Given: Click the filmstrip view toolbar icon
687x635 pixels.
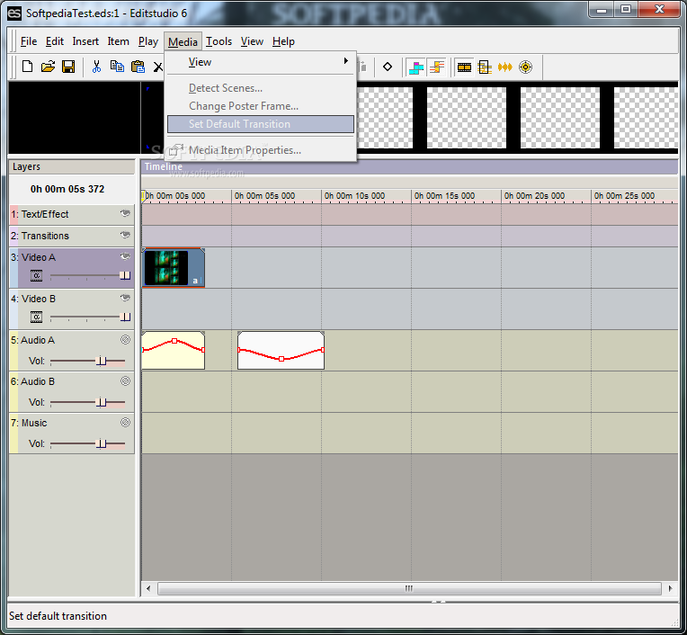Looking at the screenshot, I should pyautogui.click(x=464, y=67).
